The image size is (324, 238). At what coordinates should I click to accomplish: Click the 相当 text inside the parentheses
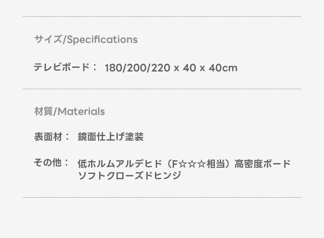tap(217, 164)
